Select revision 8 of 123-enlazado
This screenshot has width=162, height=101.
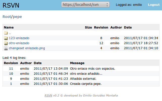(101, 38)
